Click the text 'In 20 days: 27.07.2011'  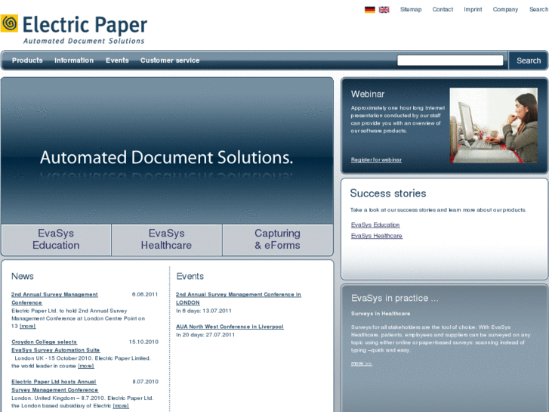click(205, 335)
